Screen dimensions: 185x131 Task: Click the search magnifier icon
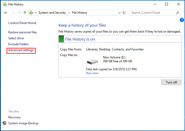tap(177, 13)
